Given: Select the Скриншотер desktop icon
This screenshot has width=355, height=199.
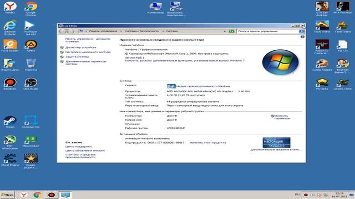Looking at the screenshot, I should (31, 122).
